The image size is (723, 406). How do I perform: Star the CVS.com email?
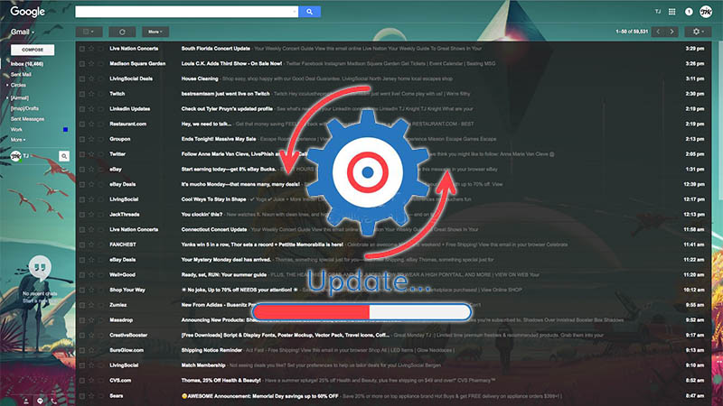91,380
